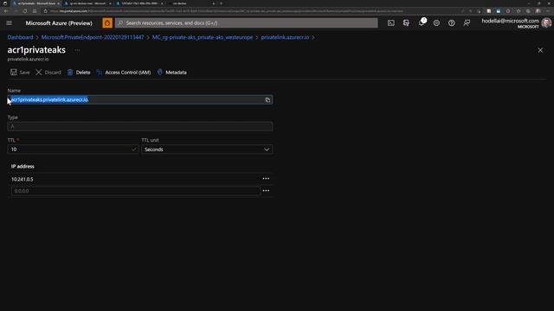
Task: Click the user account avatar
Action: [x=546, y=23]
